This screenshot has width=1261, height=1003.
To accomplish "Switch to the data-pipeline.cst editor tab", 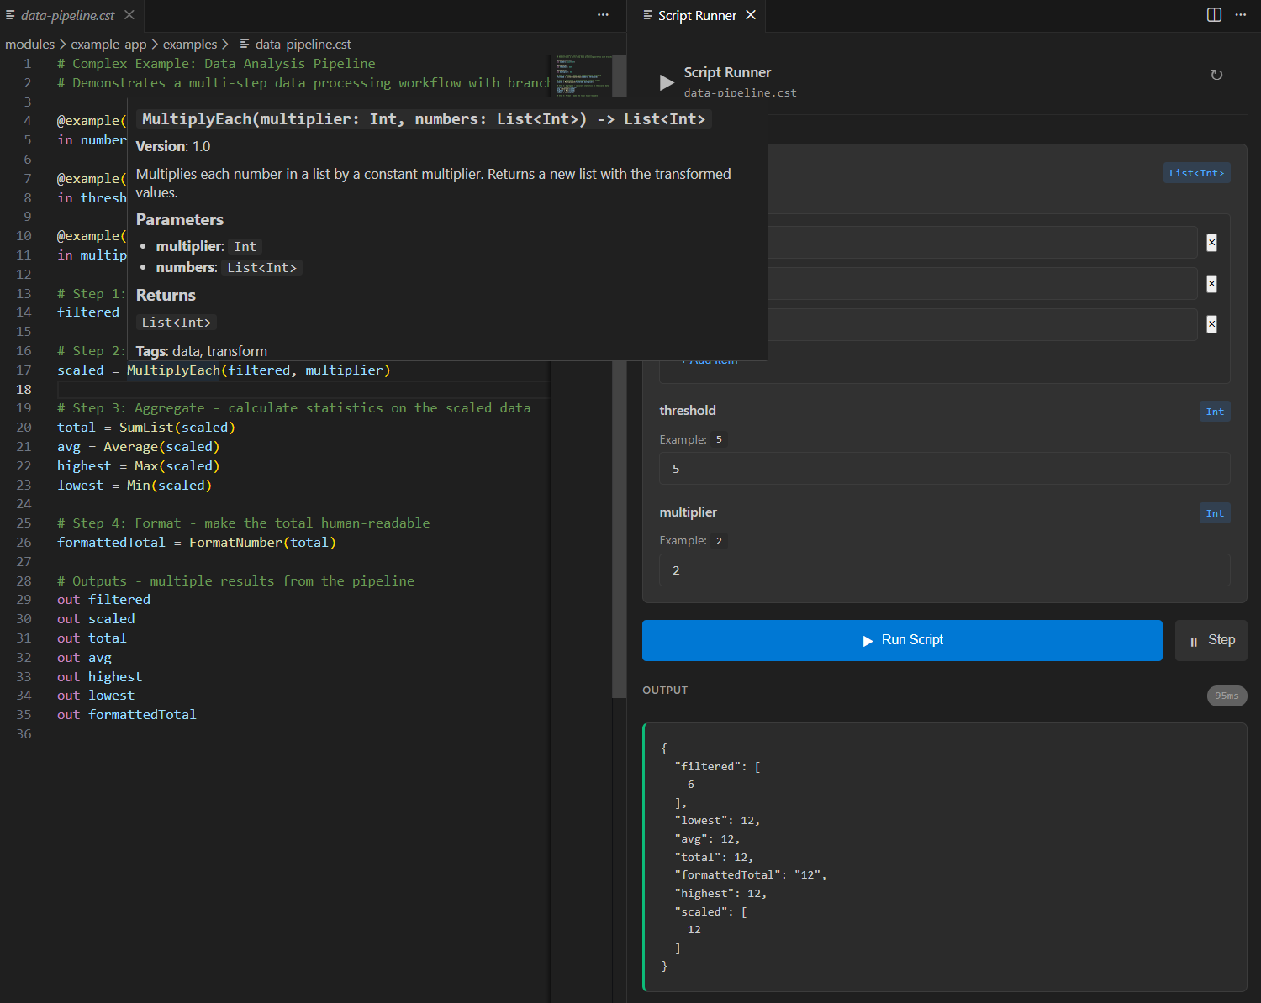I will pos(66,14).
